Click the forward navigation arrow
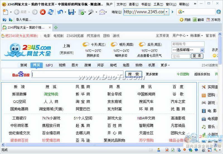 [35, 12]
